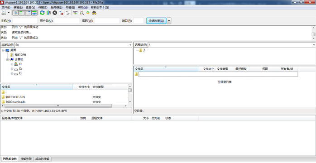The width and height of the screenshot is (316, 163).
Task: Open the 远程站点 path dropdown
Action: 314,45
